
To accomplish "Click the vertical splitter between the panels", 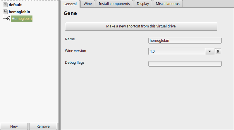I will coord(60,65).
